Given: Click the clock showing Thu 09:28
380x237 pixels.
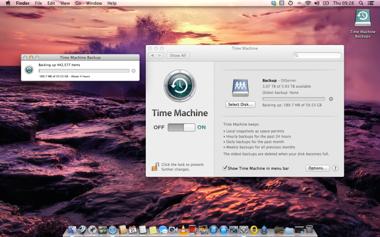Looking at the screenshot, I should [343, 3].
